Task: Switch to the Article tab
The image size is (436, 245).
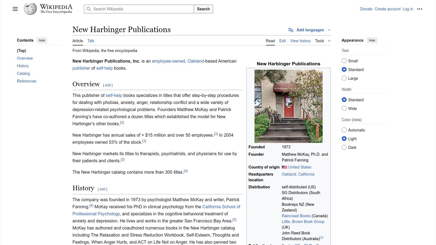Action: click(78, 41)
